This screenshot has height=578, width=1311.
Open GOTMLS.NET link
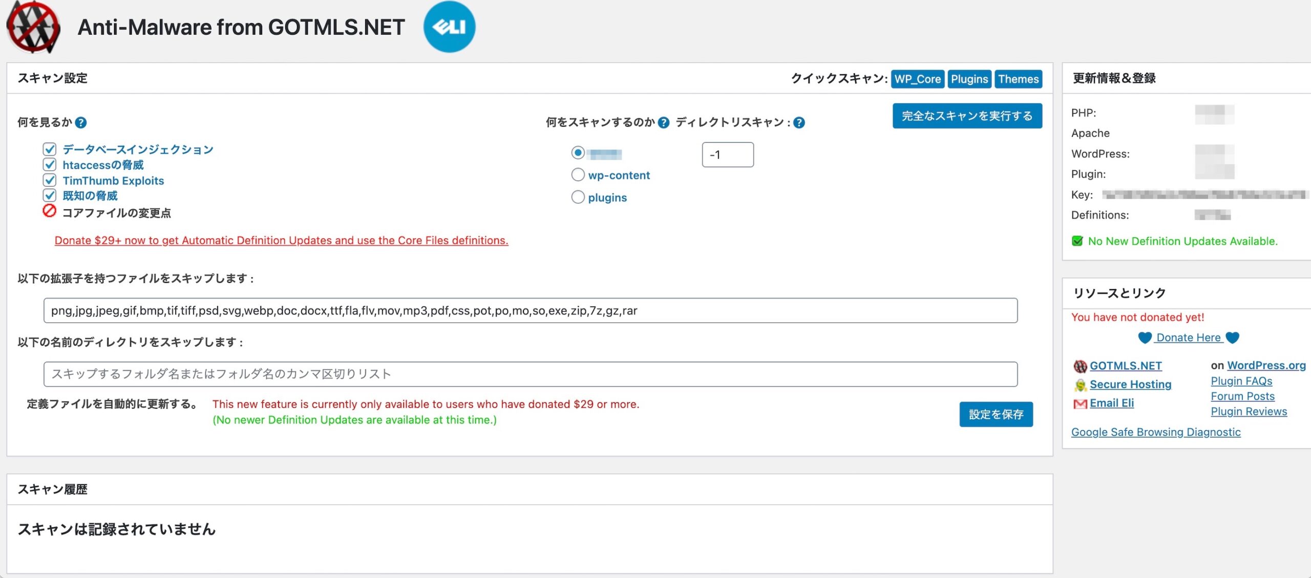click(1126, 366)
